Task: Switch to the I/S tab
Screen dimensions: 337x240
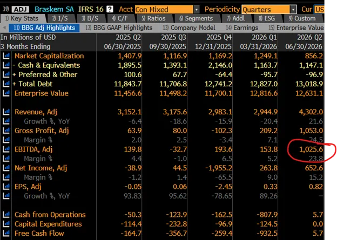Action: click(60, 18)
